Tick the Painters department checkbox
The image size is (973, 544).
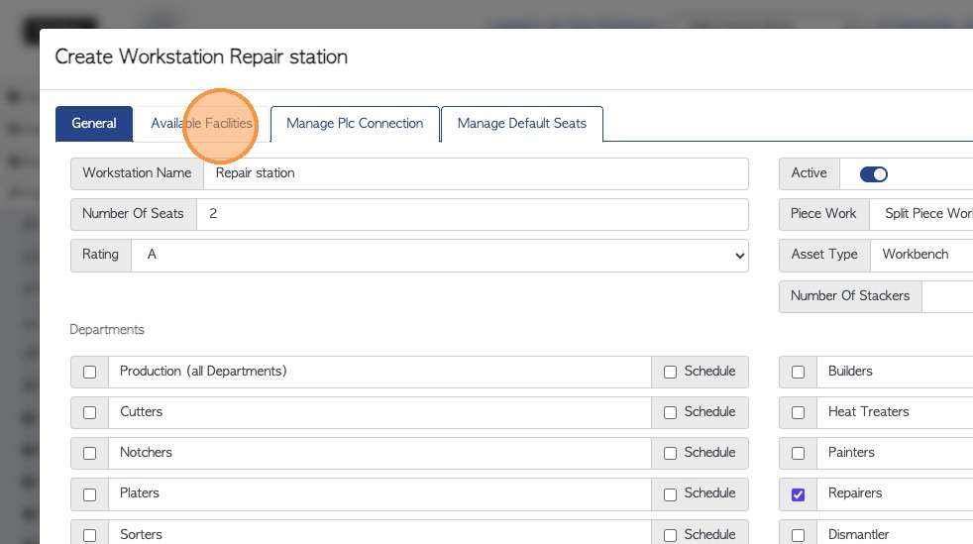799,454
